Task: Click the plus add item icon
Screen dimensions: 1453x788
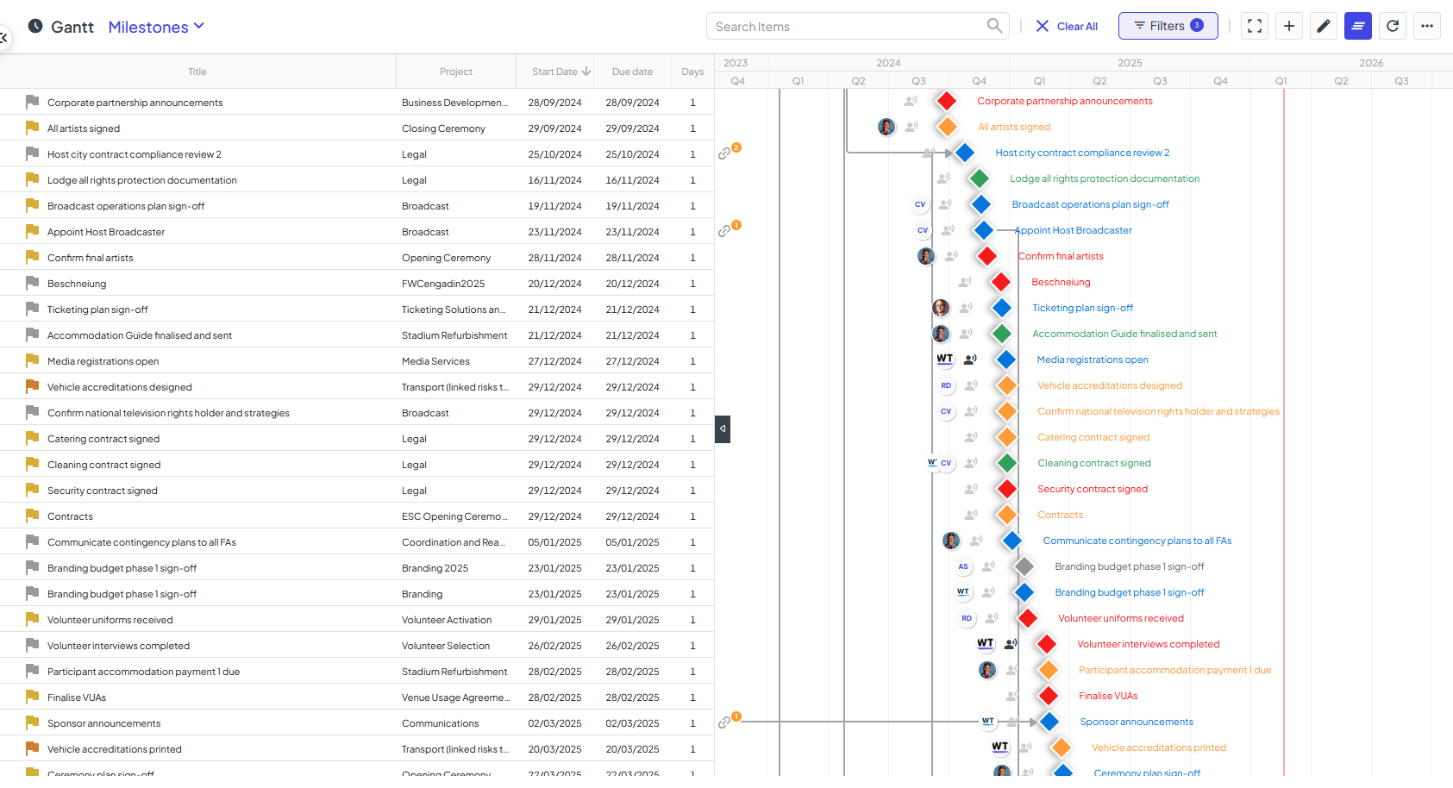Action: 1289,26
